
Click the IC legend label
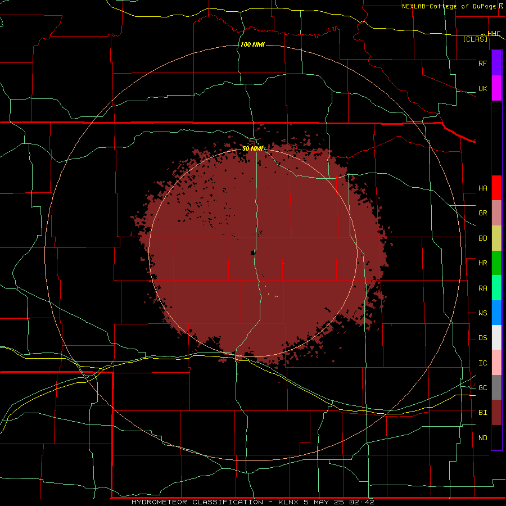click(483, 363)
